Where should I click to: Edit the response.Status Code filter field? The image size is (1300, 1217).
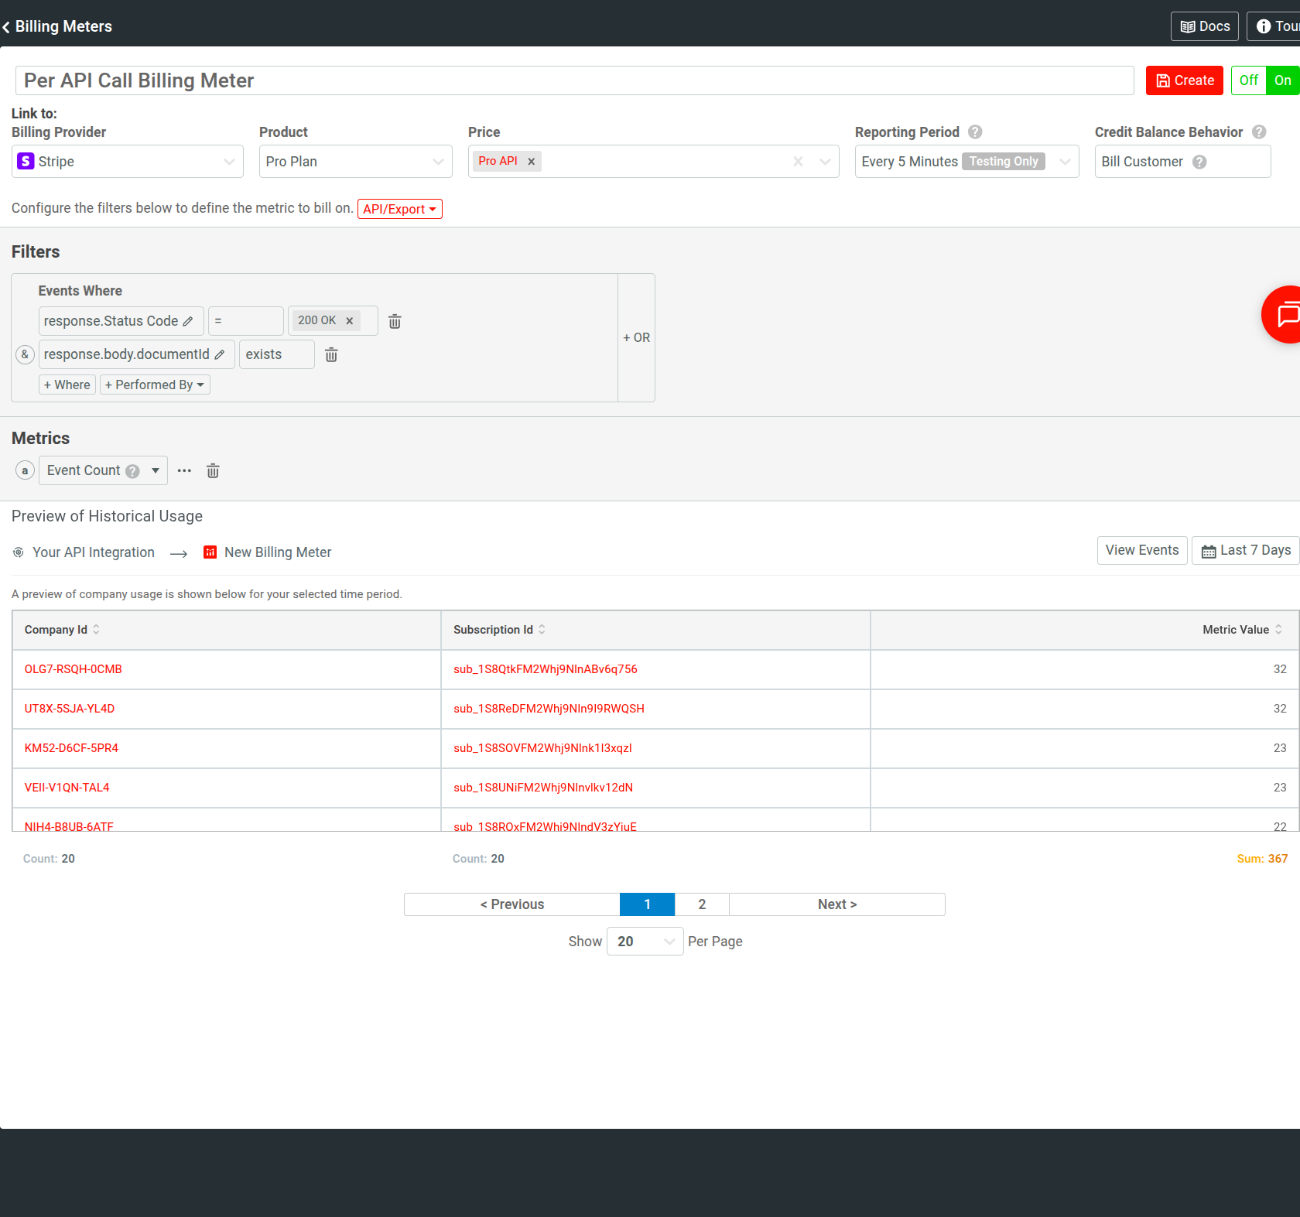pyautogui.click(x=188, y=320)
